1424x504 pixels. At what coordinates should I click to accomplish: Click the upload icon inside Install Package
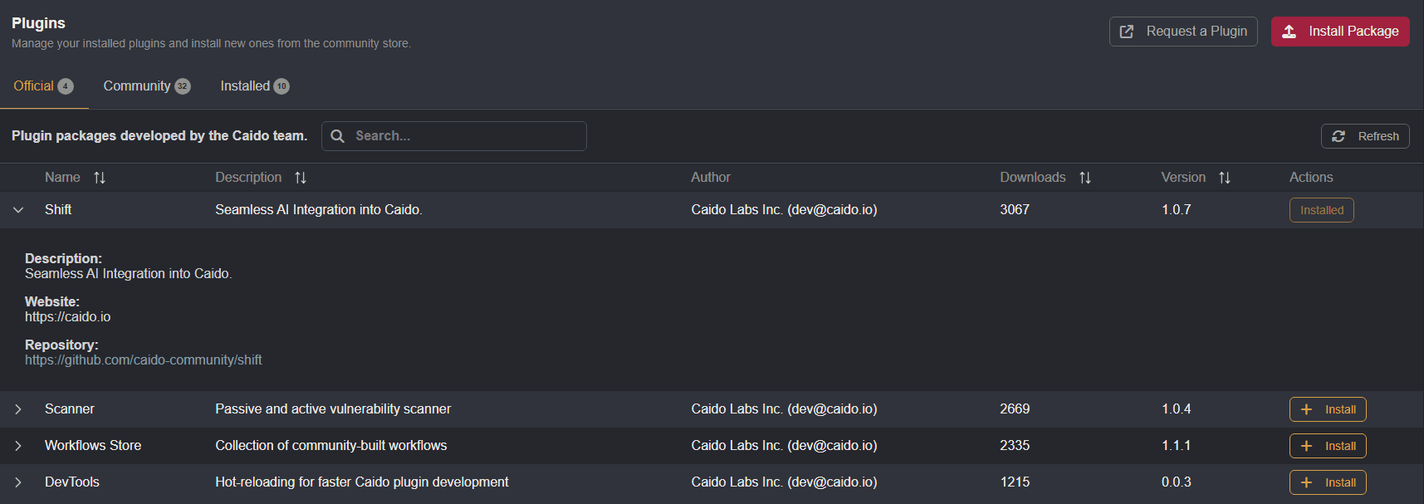[1289, 31]
